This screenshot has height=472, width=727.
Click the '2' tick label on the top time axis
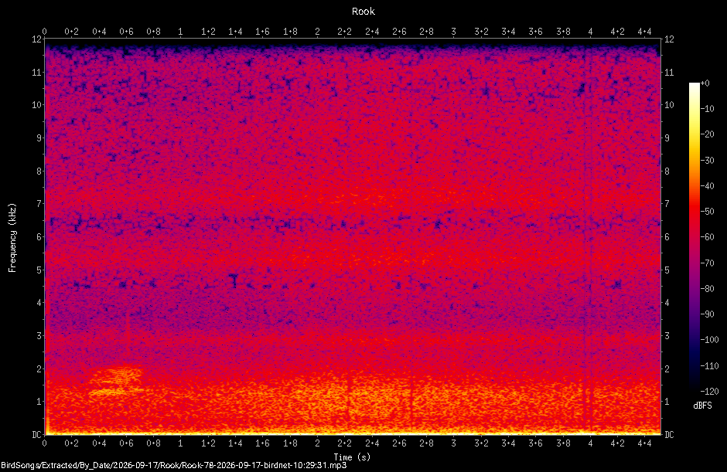coord(317,32)
